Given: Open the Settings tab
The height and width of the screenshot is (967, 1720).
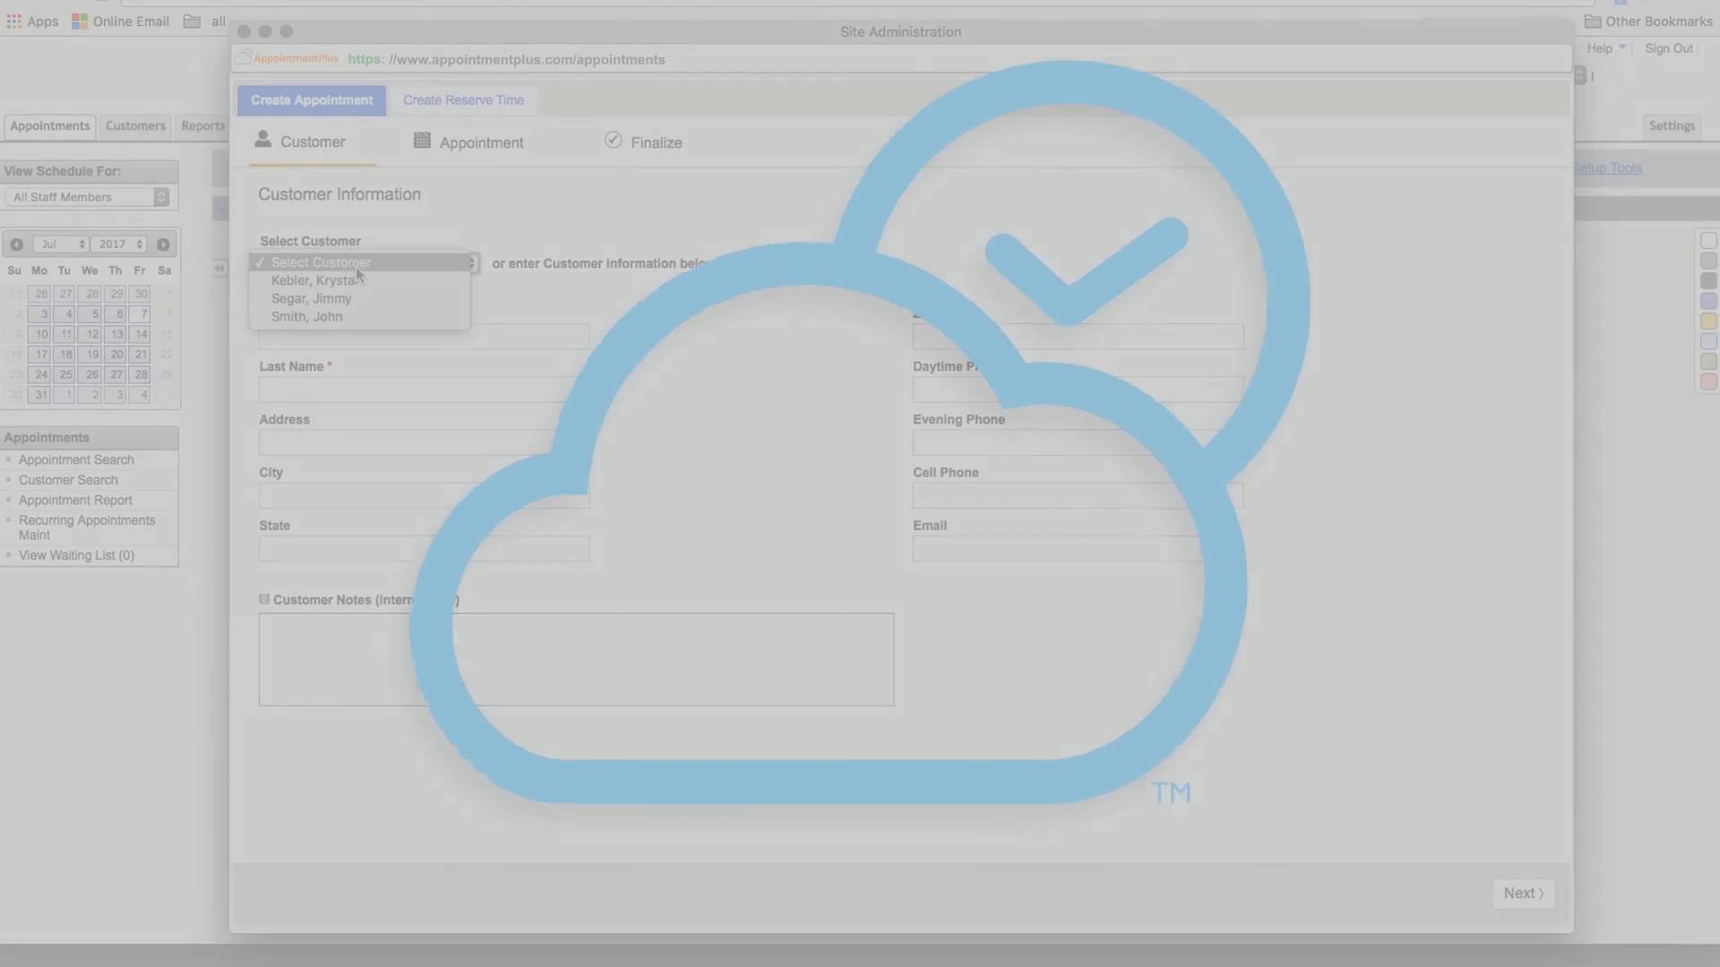Looking at the screenshot, I should pyautogui.click(x=1672, y=126).
